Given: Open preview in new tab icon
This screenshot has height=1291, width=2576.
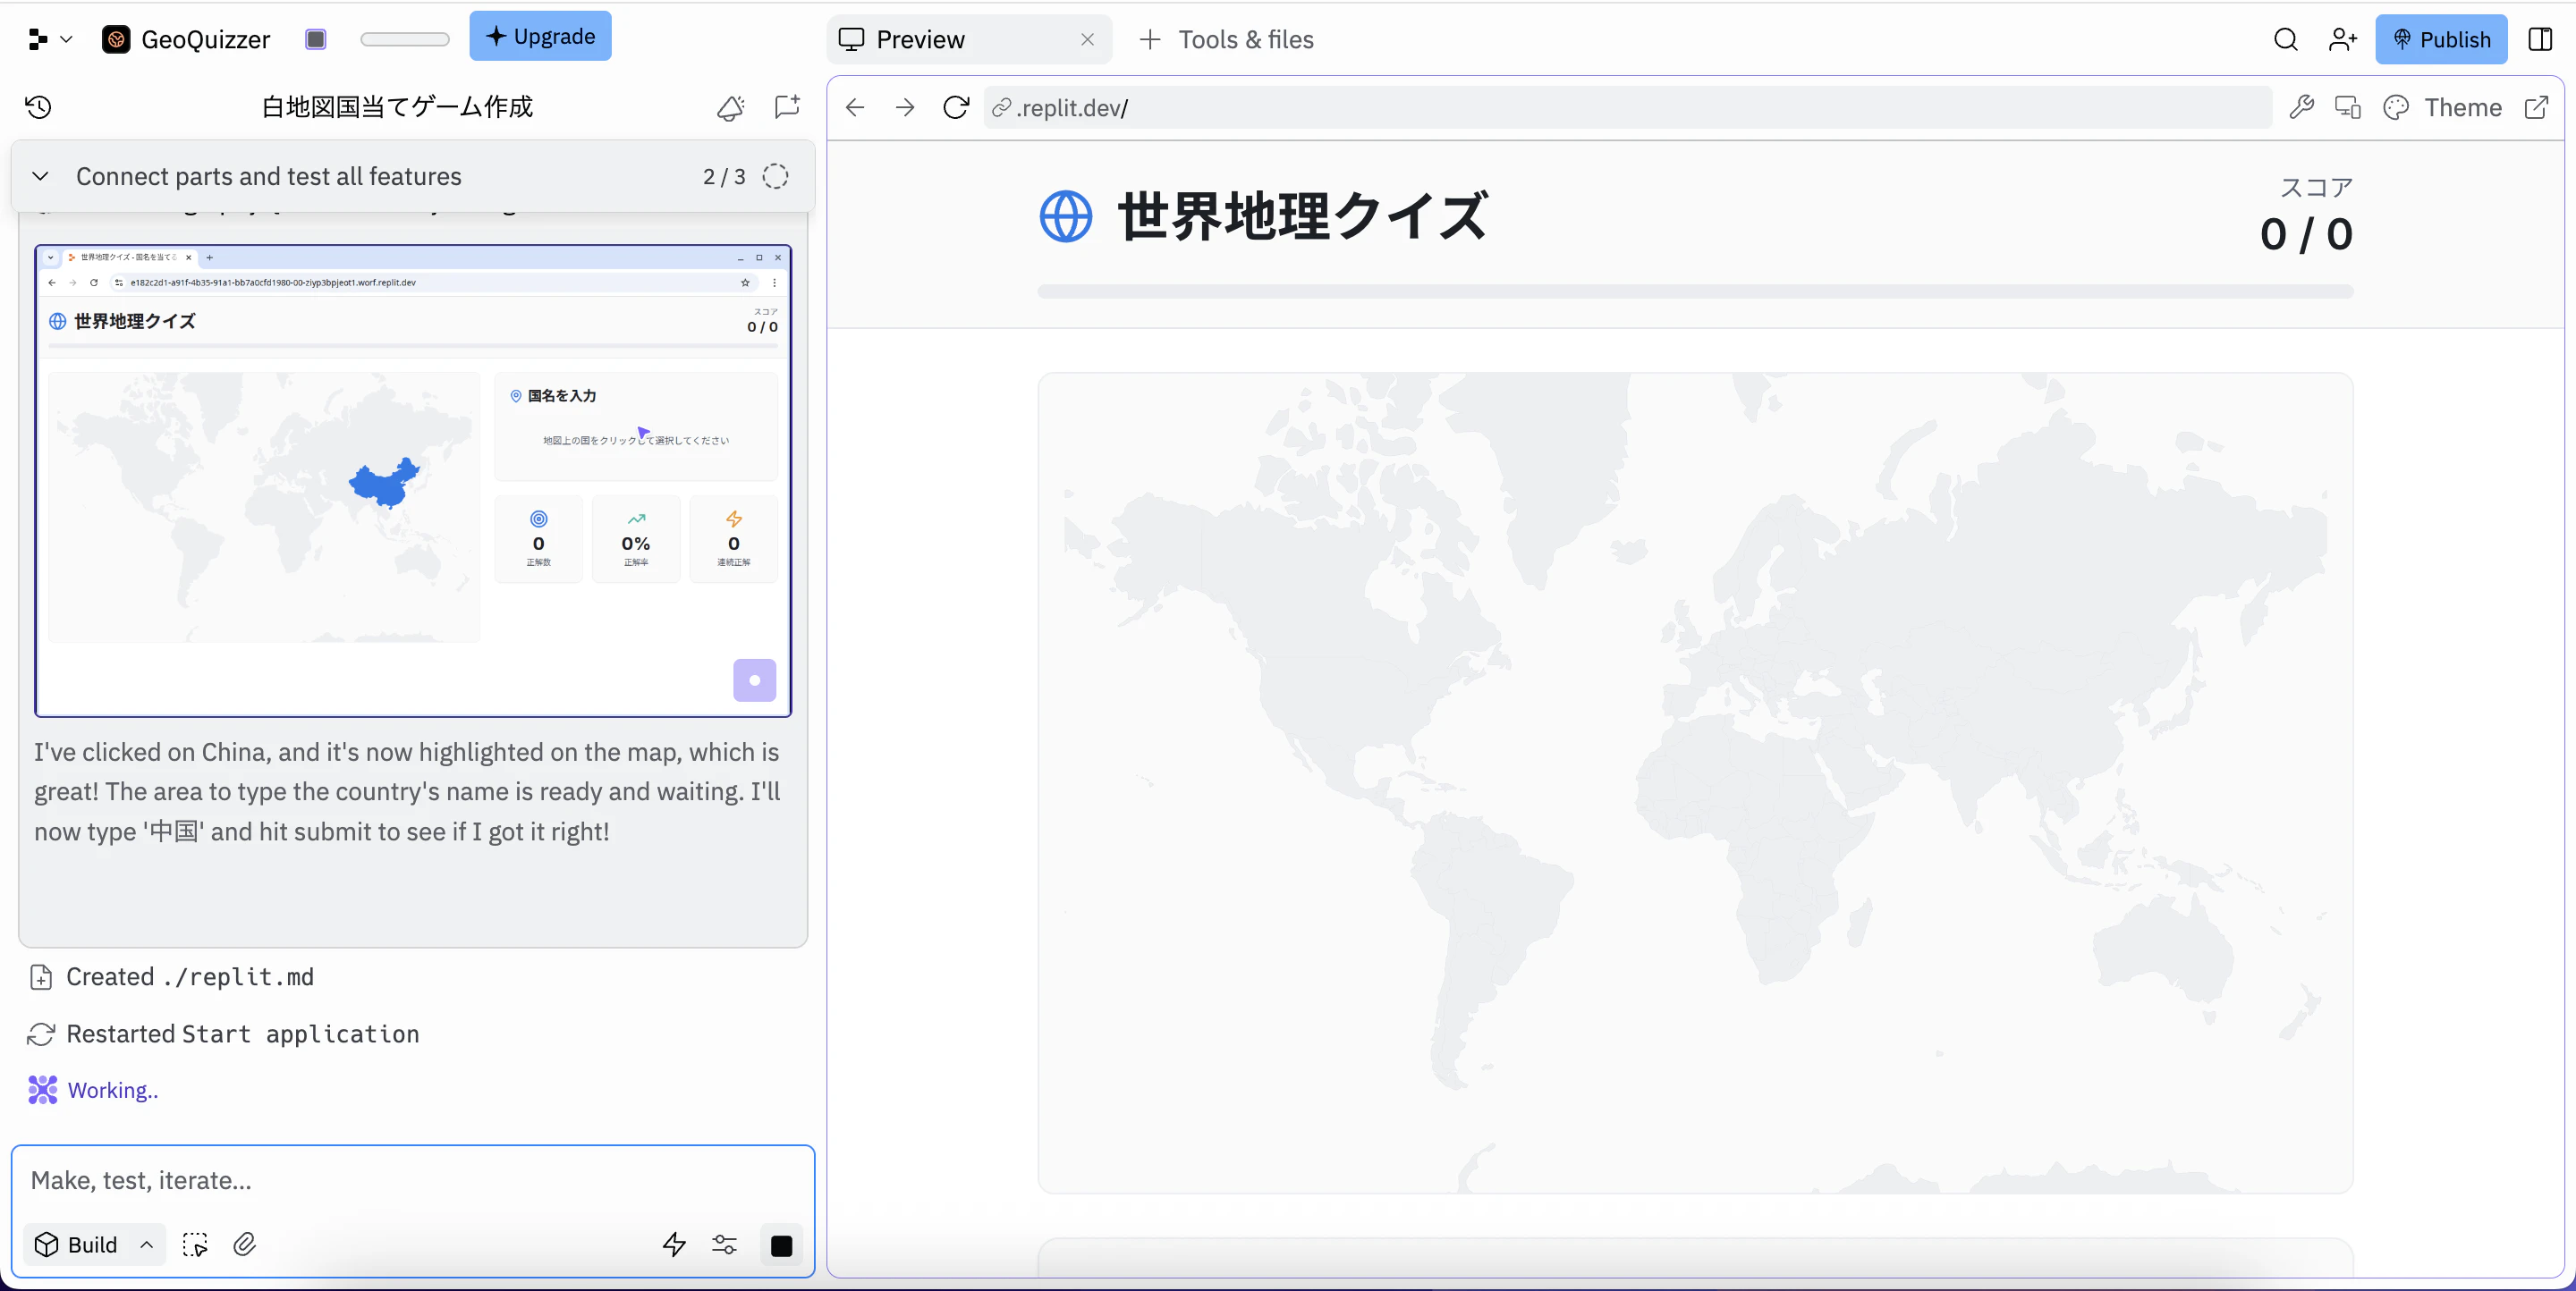Looking at the screenshot, I should 2536,107.
